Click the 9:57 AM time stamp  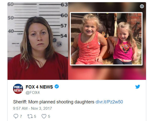click(20, 108)
